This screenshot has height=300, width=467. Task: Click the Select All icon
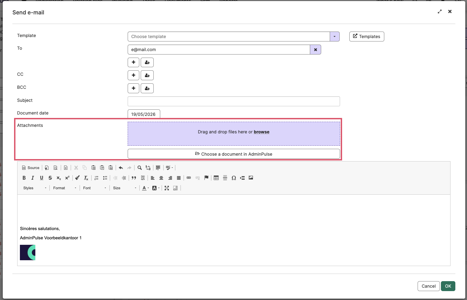[x=158, y=168]
